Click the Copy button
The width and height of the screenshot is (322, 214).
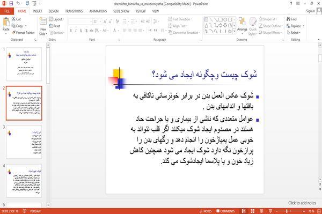(17, 26)
